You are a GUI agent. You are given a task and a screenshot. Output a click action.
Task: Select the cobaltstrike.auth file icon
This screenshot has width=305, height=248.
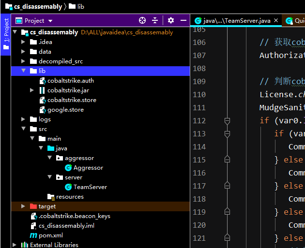tap(43, 81)
